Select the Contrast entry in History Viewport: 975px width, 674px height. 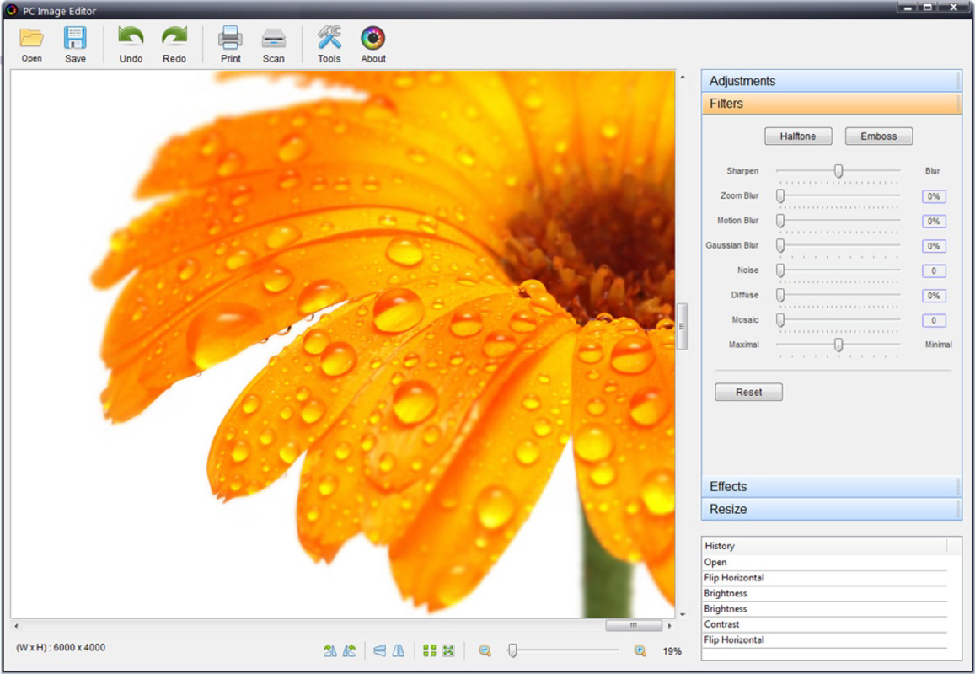click(x=722, y=624)
